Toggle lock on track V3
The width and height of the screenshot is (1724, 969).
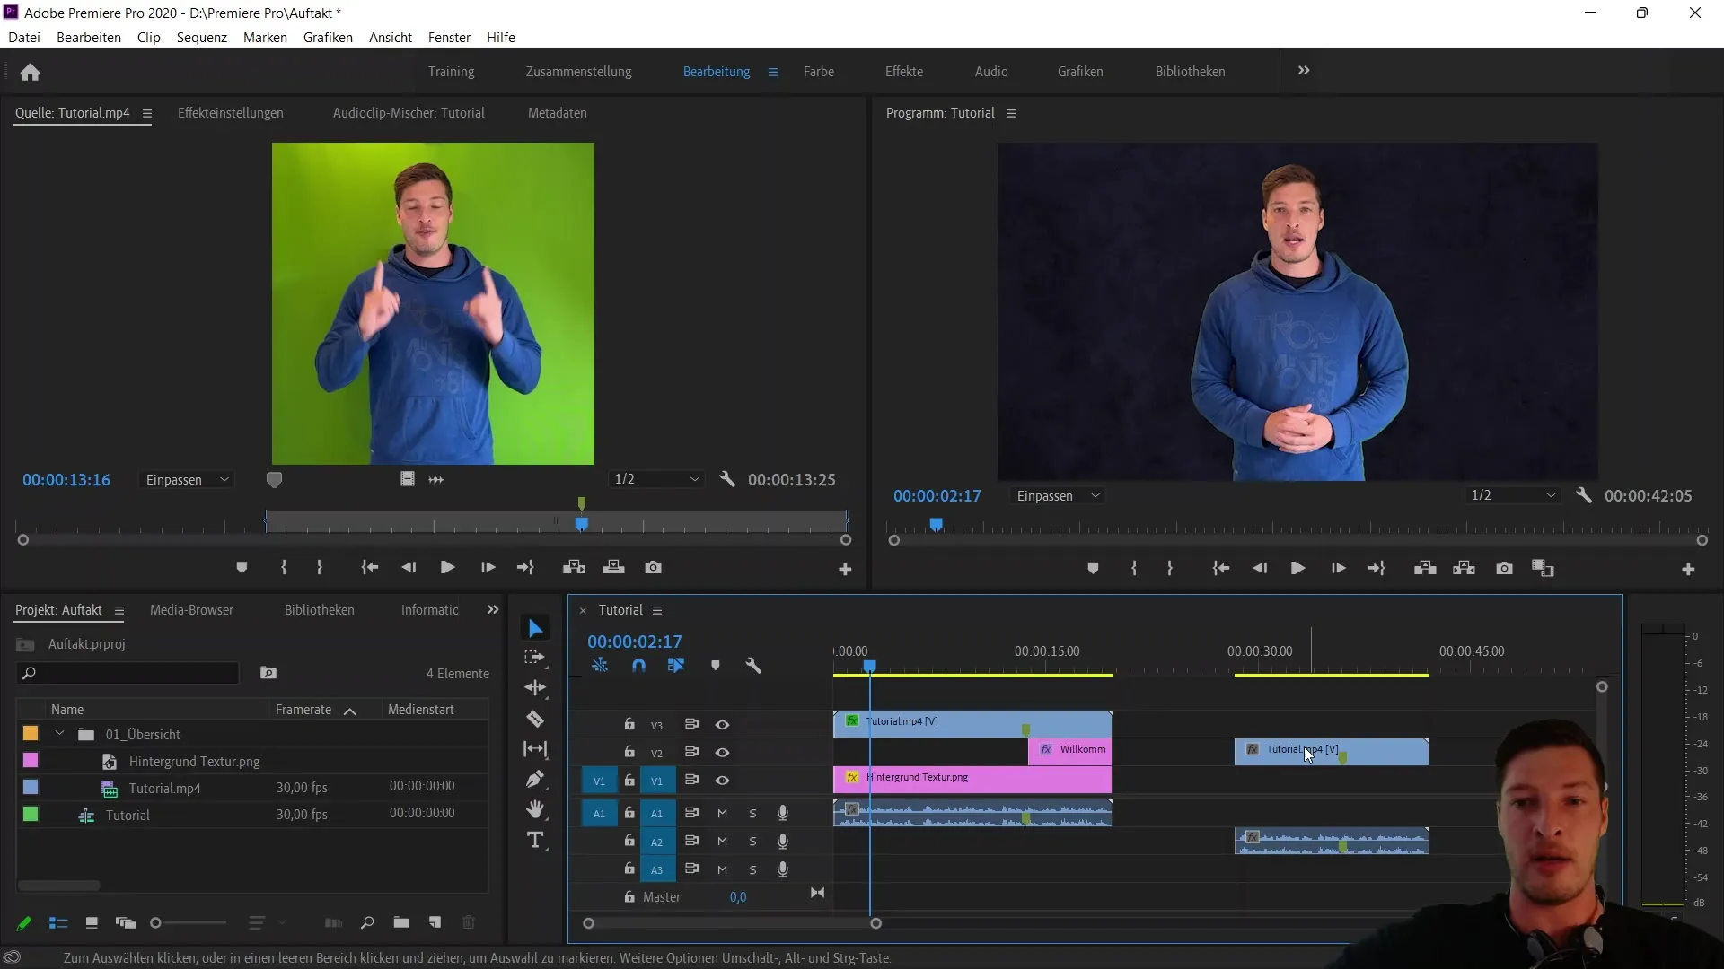629,724
